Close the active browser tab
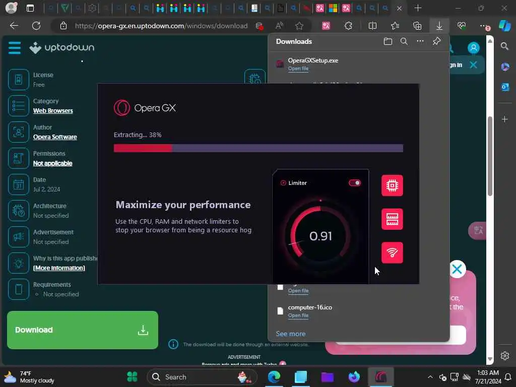 [x=399, y=9]
